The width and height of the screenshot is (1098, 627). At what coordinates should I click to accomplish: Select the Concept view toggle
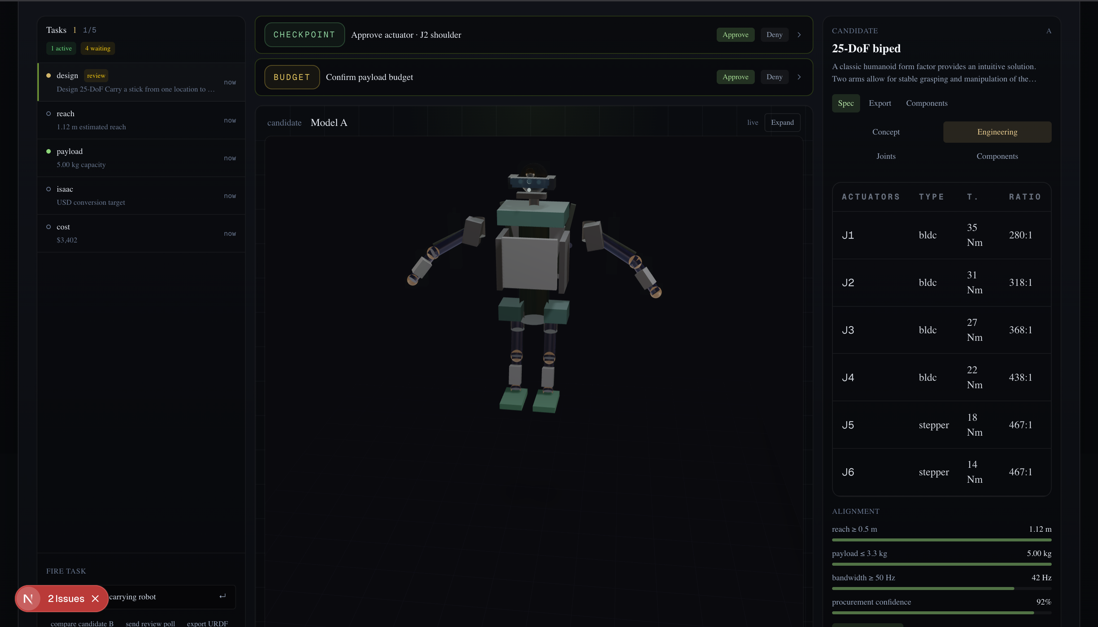pyautogui.click(x=885, y=132)
